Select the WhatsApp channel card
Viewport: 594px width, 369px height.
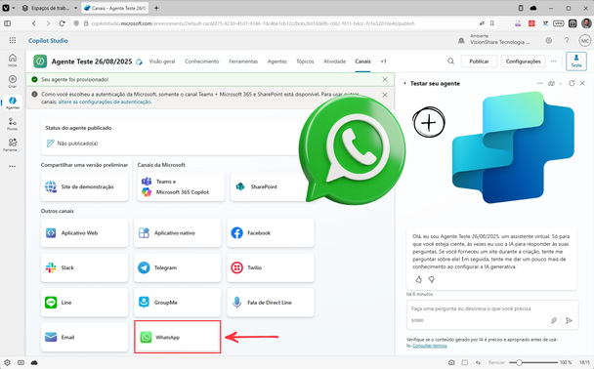tap(177, 337)
